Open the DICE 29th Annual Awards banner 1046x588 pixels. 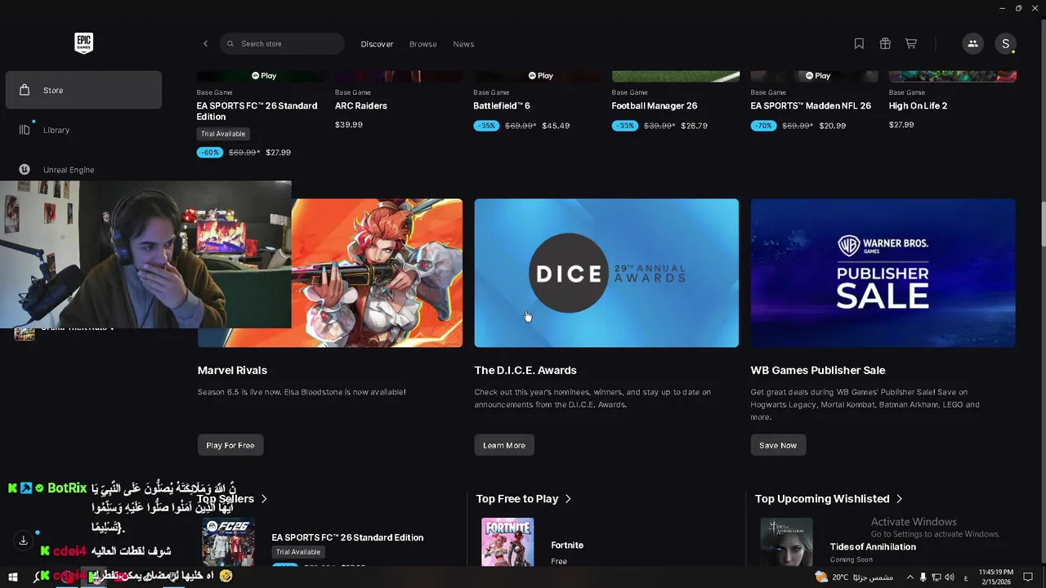[606, 273]
